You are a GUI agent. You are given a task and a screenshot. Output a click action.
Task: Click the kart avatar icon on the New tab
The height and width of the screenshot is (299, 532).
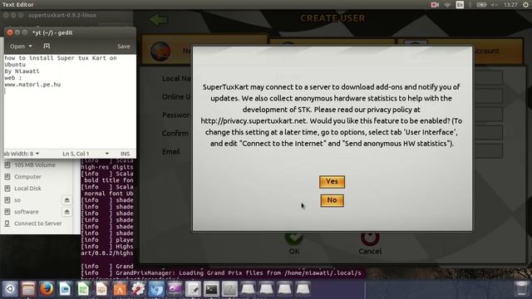160,51
